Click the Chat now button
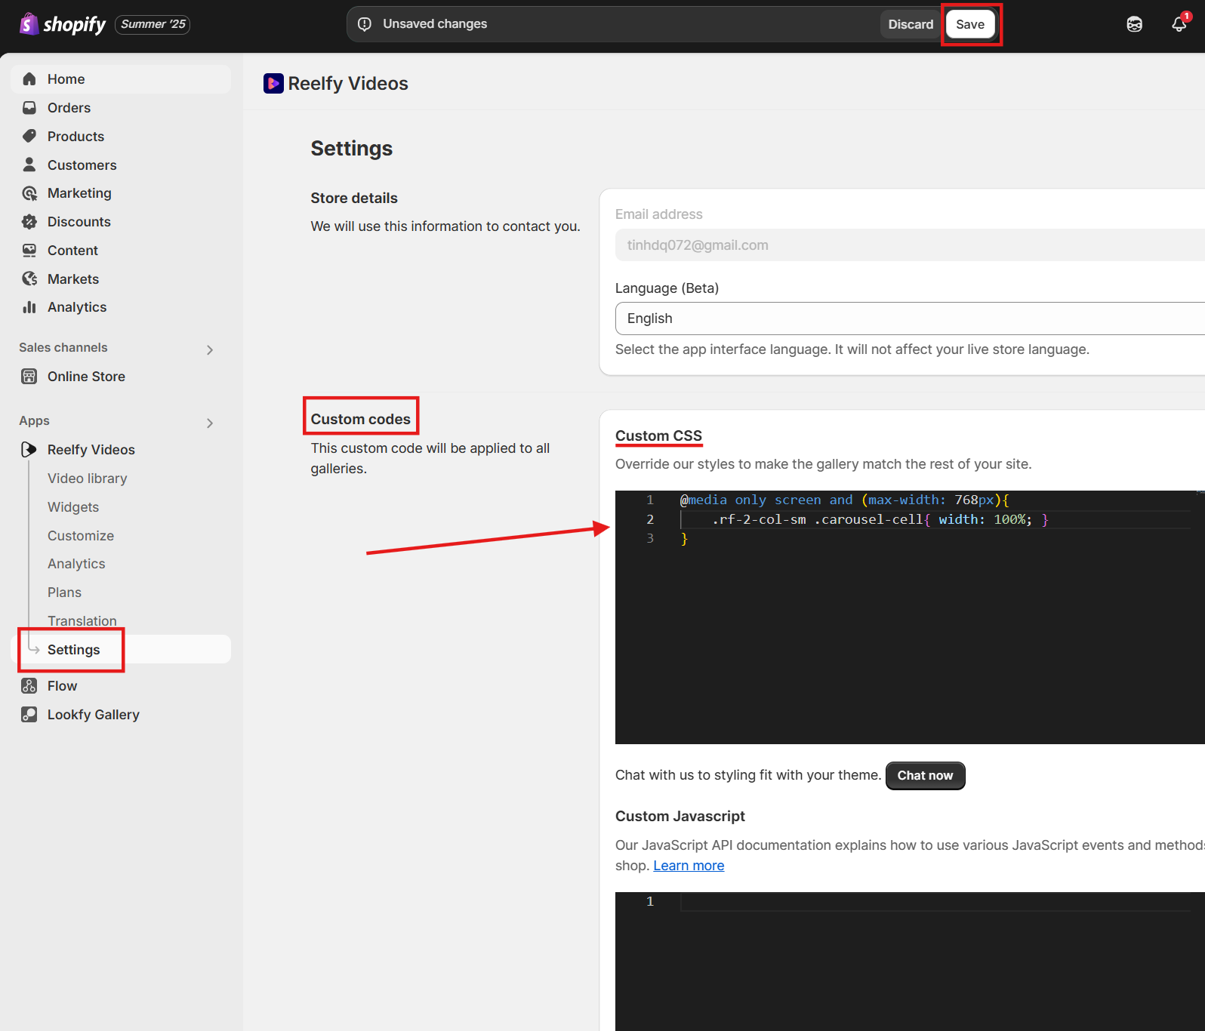This screenshot has width=1205, height=1031. (925, 776)
